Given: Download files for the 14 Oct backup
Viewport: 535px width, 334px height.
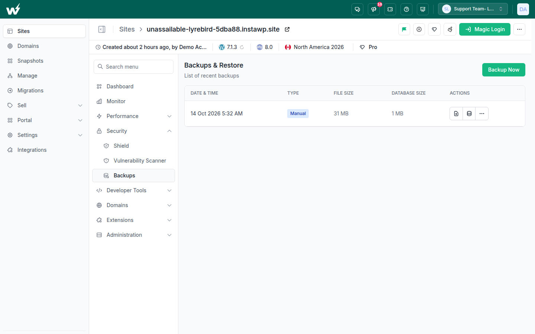Looking at the screenshot, I should pos(456,114).
